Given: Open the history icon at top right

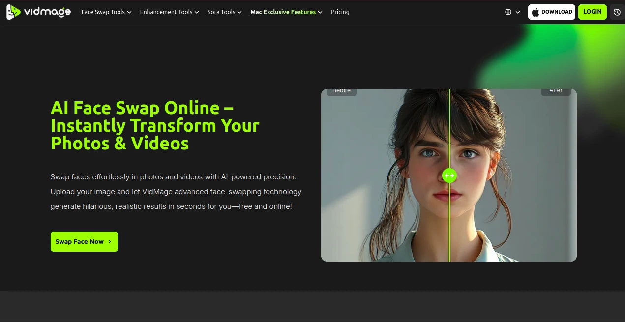Looking at the screenshot, I should pyautogui.click(x=616, y=12).
